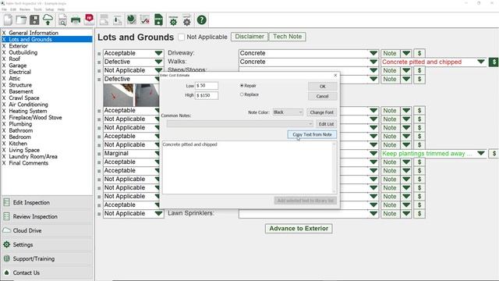This screenshot has height=281, width=499.
Task: Open the checklist with red mark icon
Action: (x=145, y=20)
